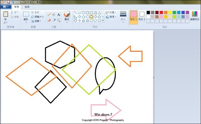Choose the Five-point star shape

pos(84,21)
